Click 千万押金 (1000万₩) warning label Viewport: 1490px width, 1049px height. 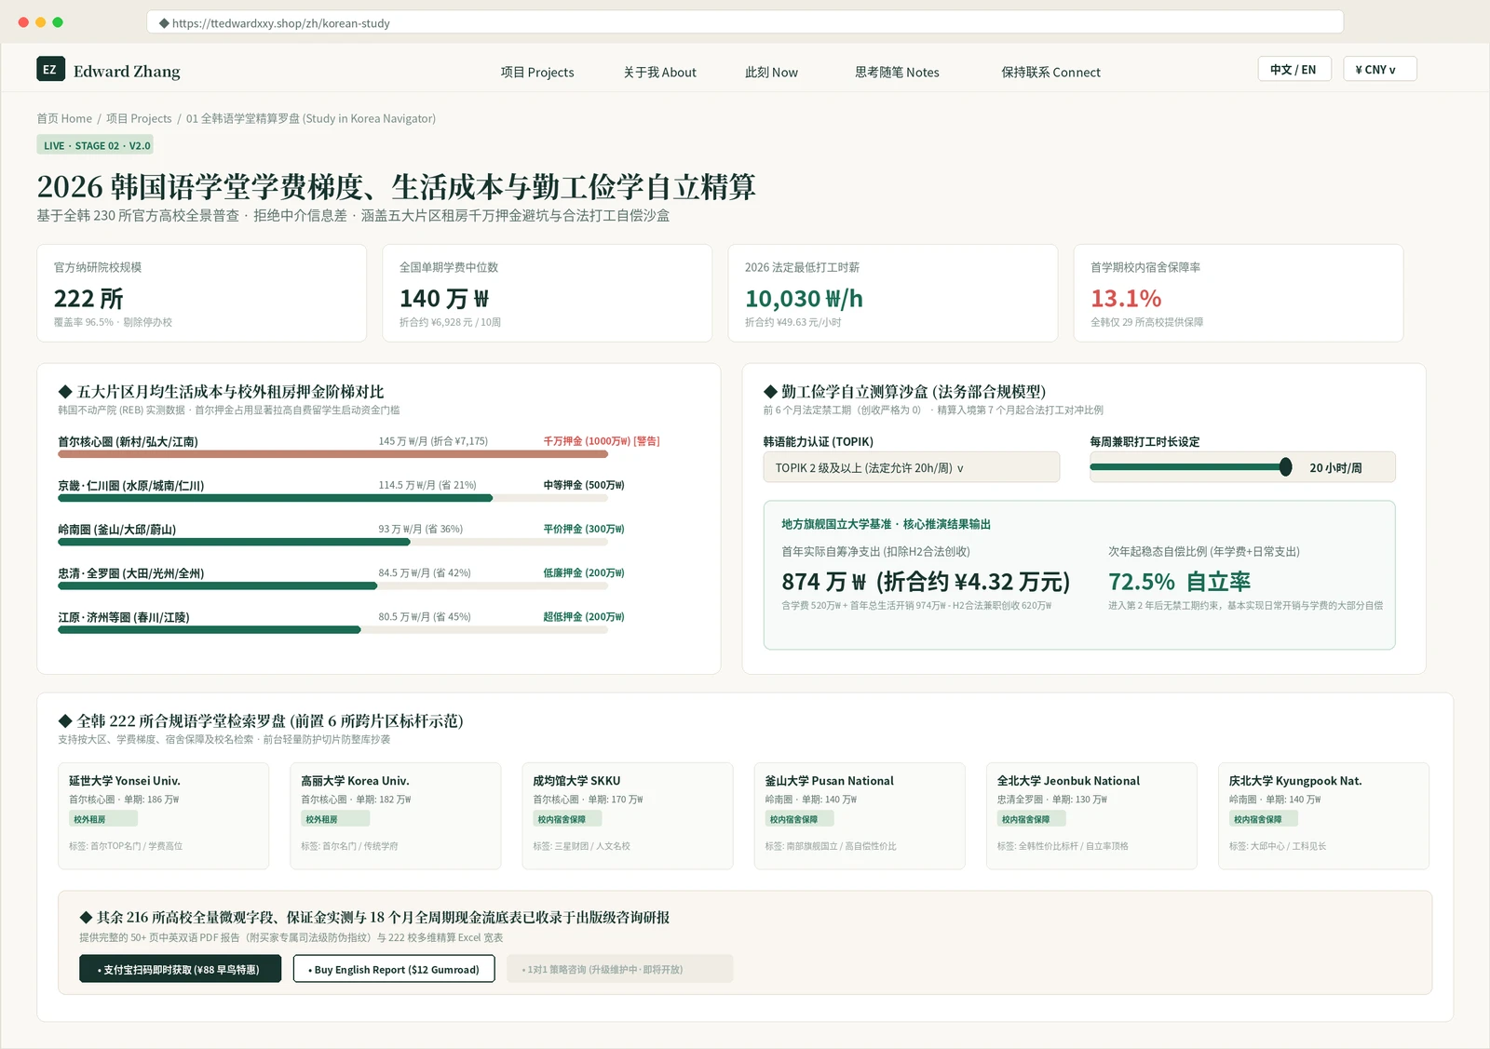point(602,441)
